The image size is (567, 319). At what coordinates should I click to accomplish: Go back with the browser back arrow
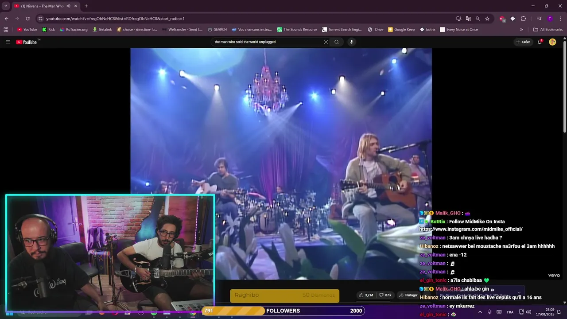tap(6, 19)
